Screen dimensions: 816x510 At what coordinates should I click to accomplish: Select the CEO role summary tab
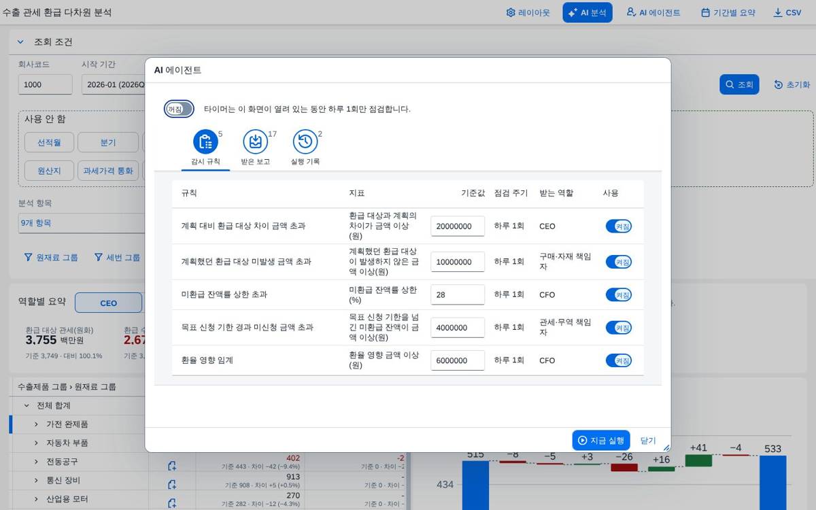point(109,303)
